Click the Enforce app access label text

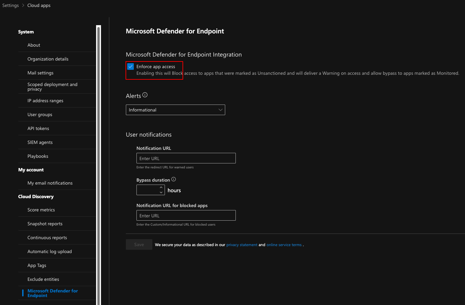(x=156, y=66)
